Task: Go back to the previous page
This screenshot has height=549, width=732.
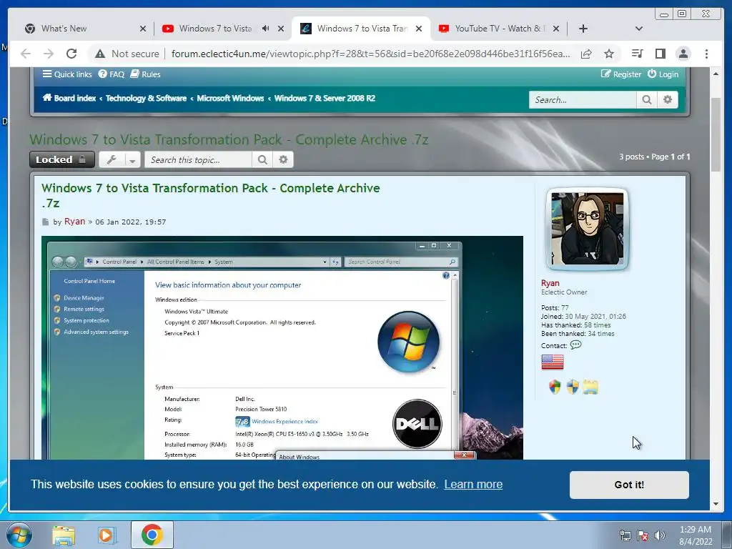Action: [x=26, y=54]
